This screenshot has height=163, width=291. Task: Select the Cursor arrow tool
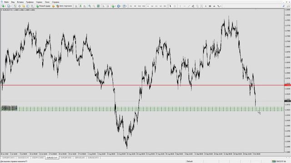coord(171,6)
